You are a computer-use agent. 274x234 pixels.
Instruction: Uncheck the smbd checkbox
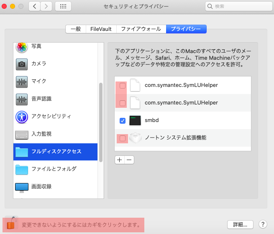[123, 121]
